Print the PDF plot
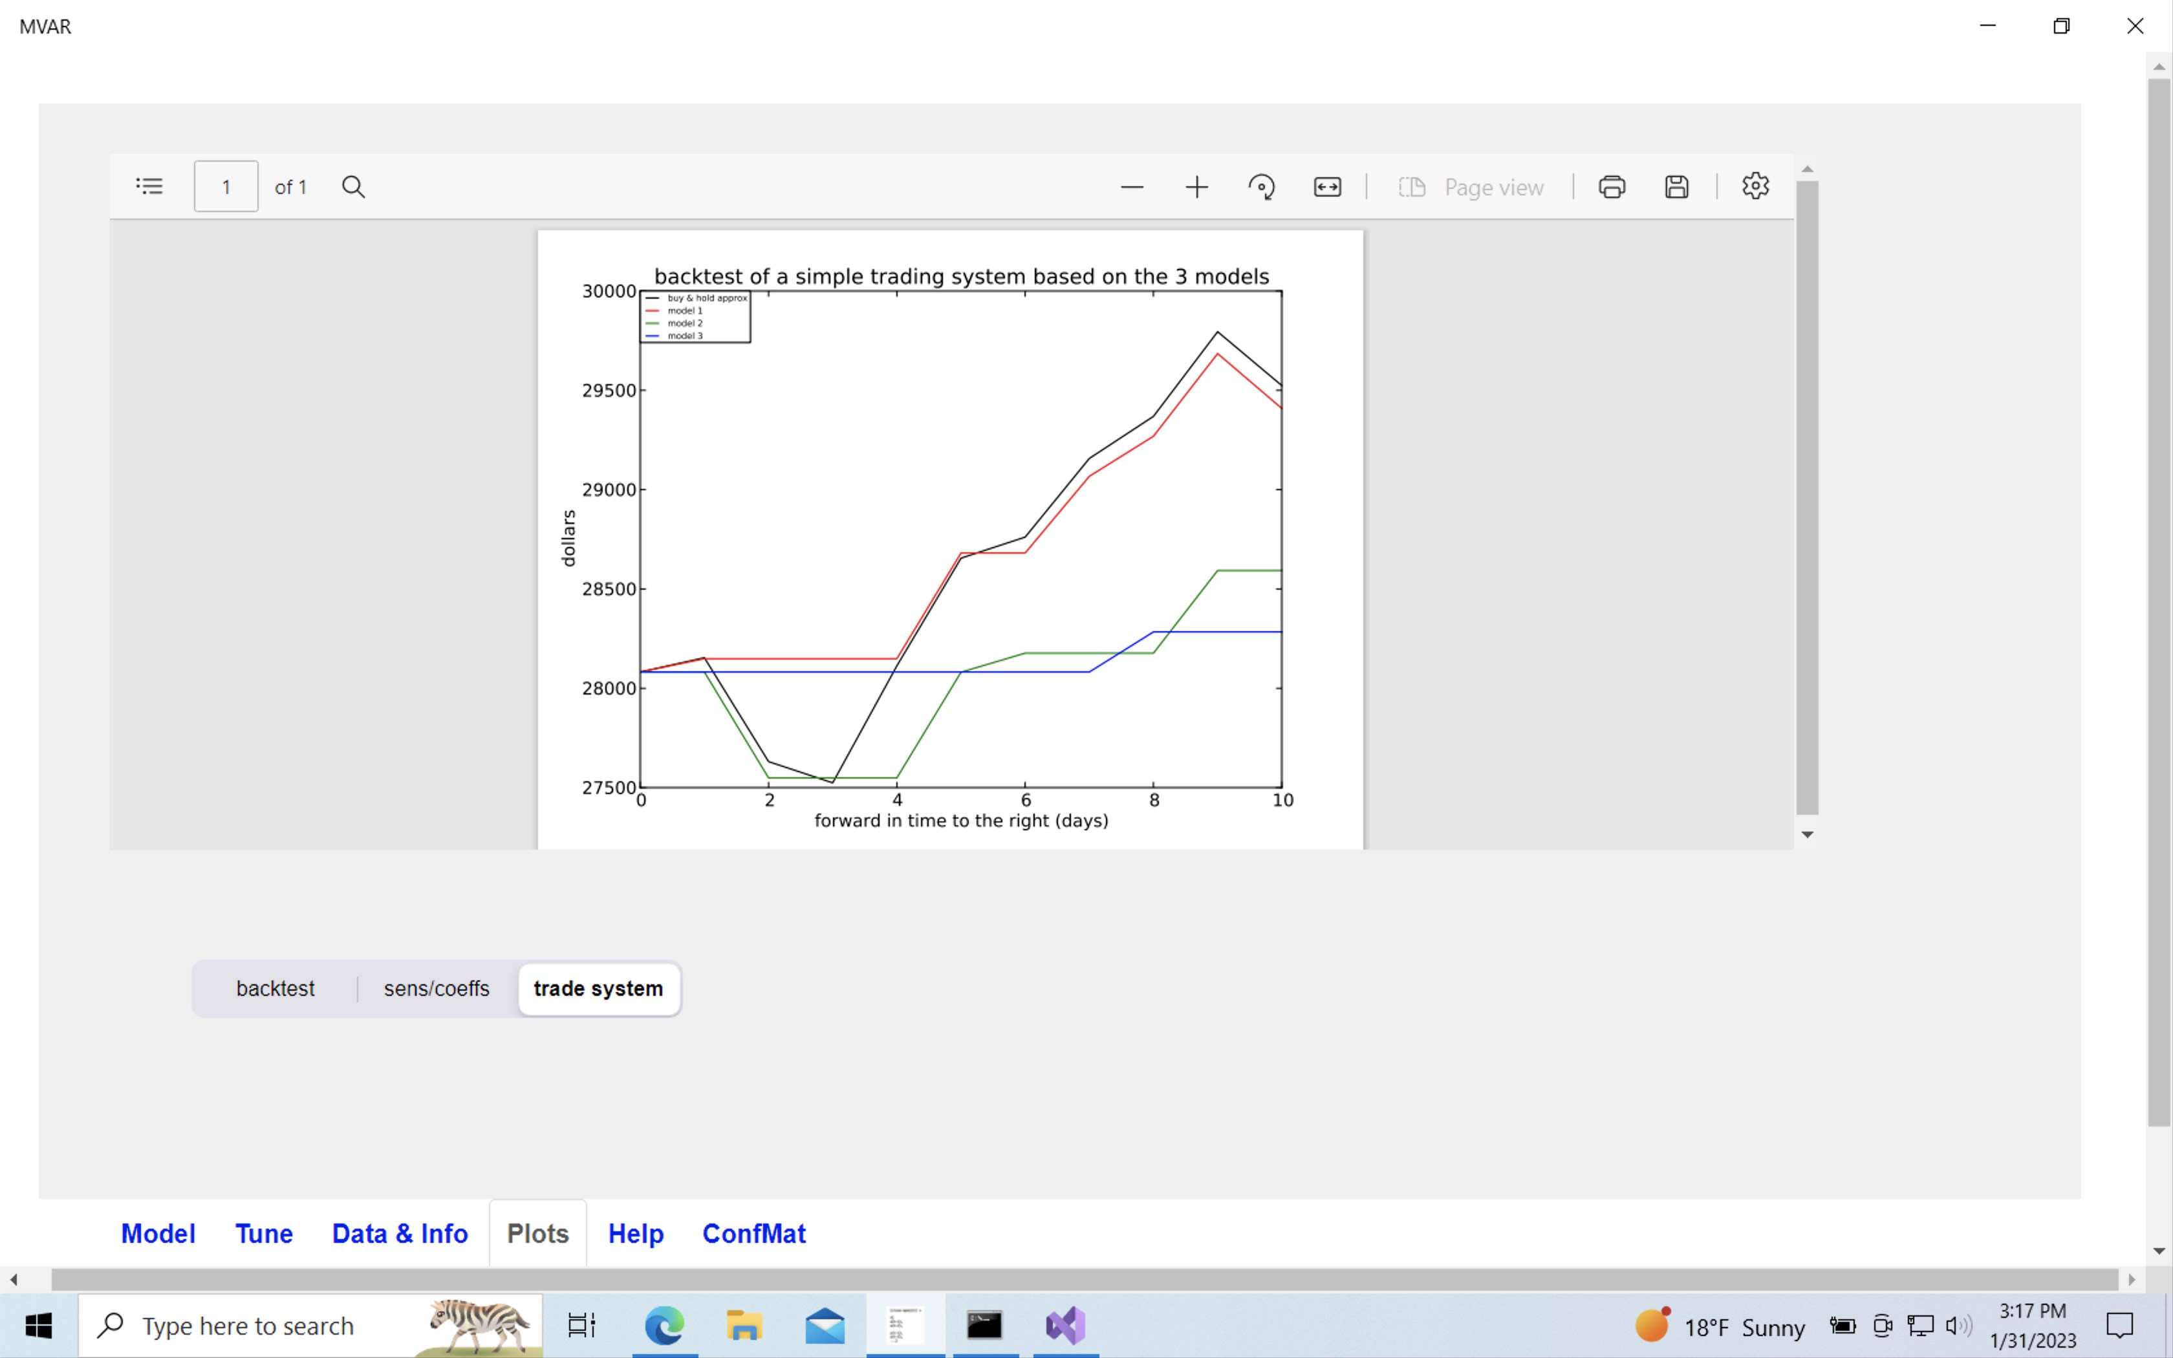The image size is (2173, 1358). click(x=1612, y=187)
